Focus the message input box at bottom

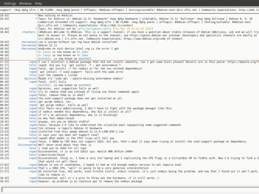(x=130, y=190)
